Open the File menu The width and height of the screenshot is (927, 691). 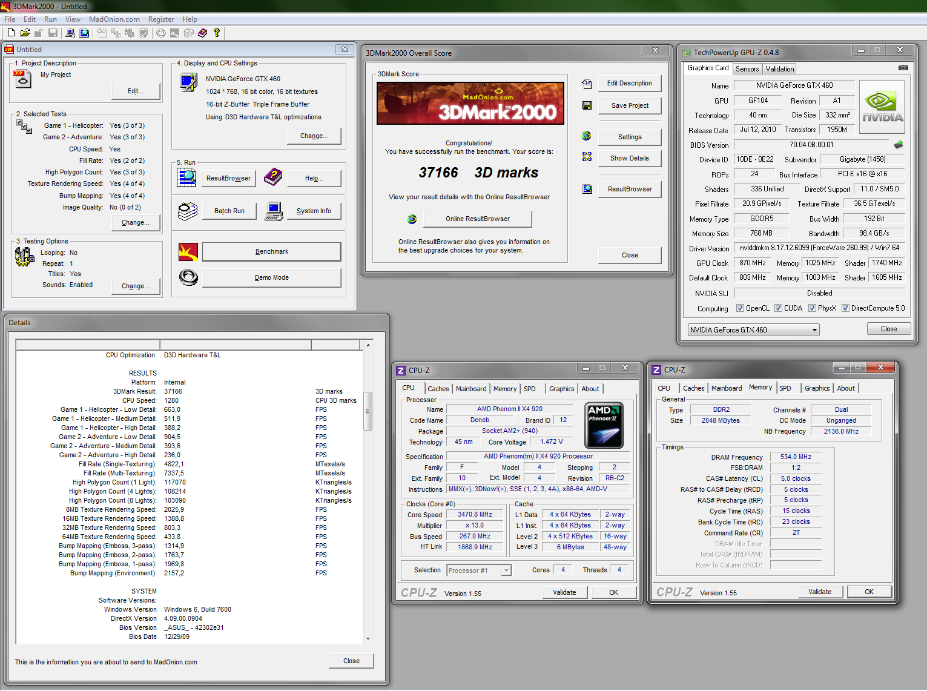[x=10, y=19]
